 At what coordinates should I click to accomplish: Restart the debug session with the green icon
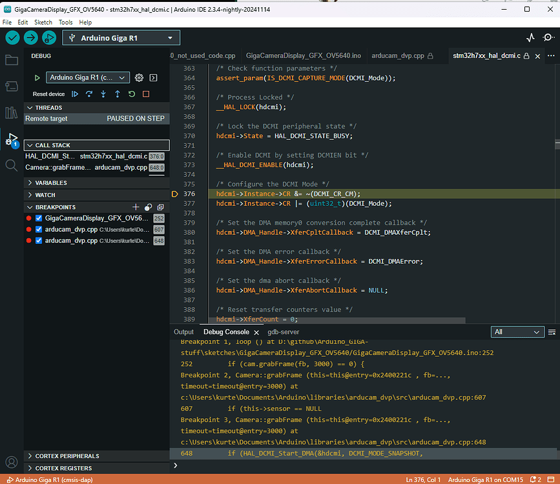tap(132, 94)
